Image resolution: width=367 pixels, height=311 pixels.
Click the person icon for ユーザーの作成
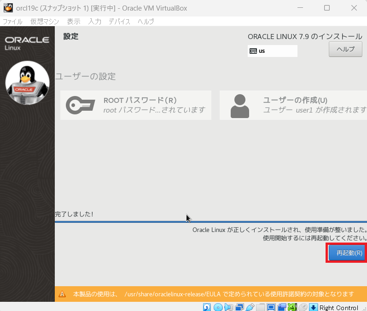point(239,106)
